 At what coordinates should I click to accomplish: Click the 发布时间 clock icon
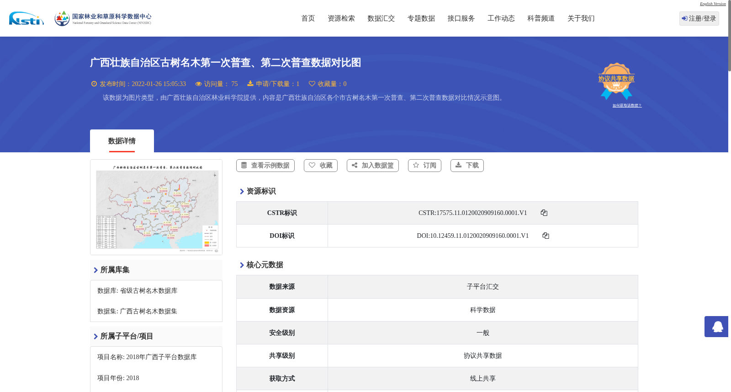tap(94, 84)
